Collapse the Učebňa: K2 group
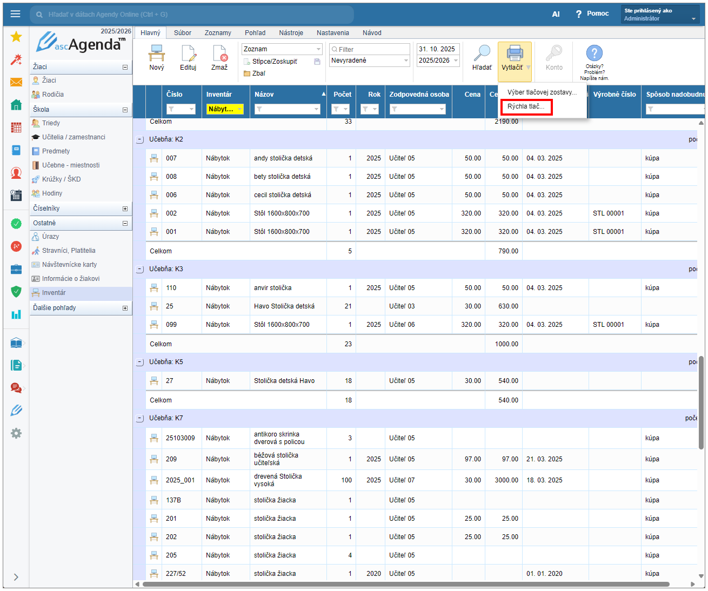 (x=140, y=139)
